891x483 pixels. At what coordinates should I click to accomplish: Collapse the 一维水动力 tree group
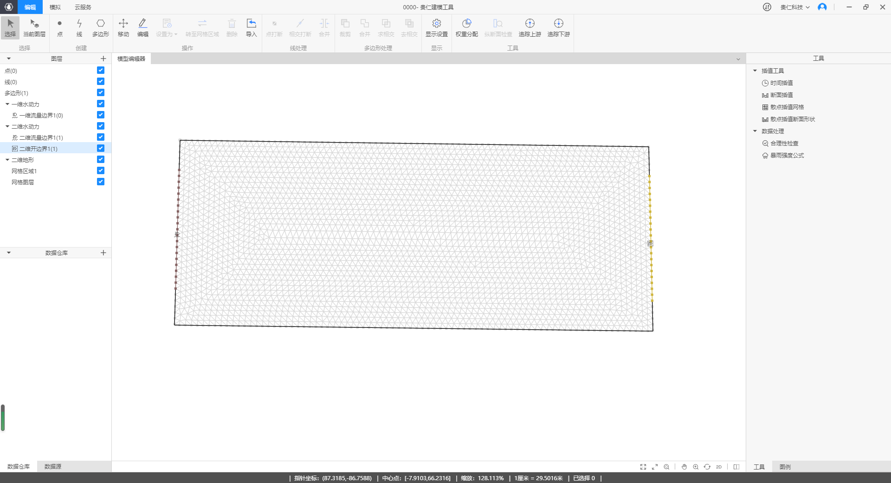pyautogui.click(x=7, y=104)
